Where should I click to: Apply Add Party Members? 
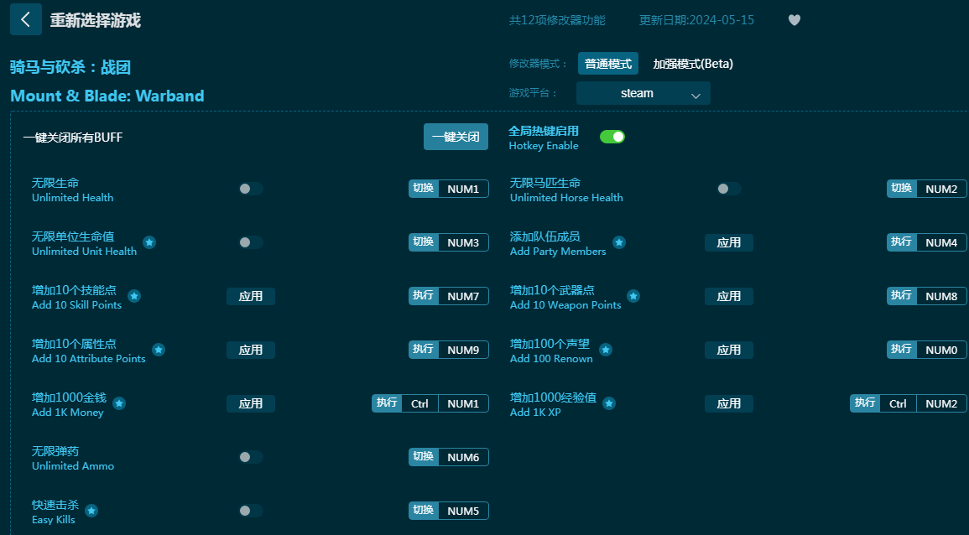(x=729, y=243)
